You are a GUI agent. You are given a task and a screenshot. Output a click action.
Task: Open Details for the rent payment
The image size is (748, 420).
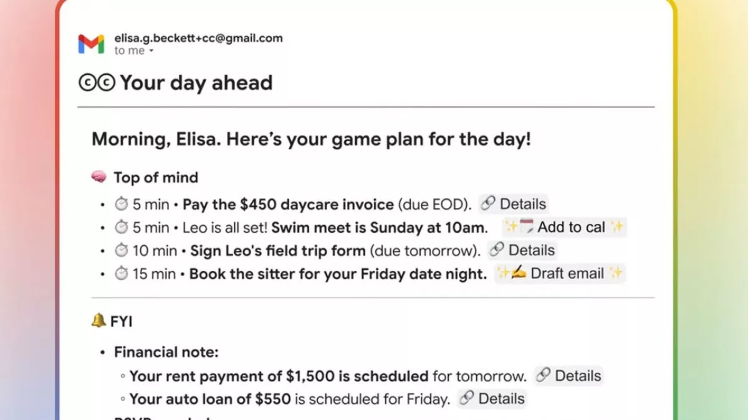(569, 376)
